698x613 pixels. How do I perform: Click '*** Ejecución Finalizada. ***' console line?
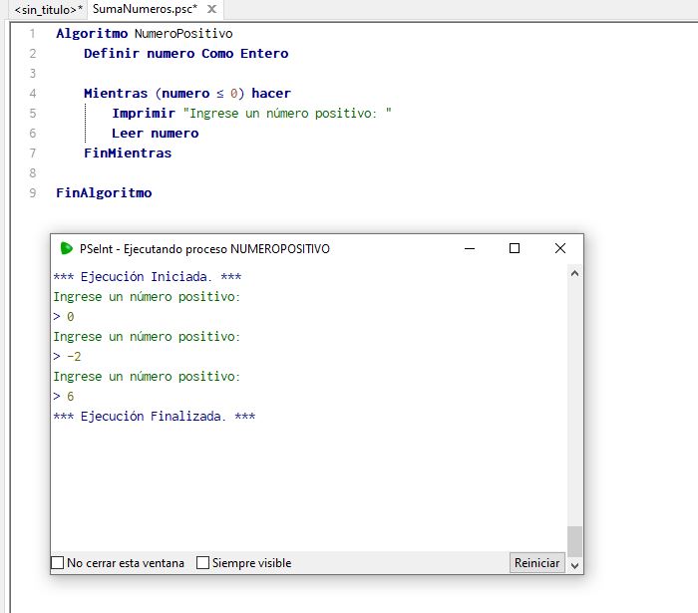tap(154, 417)
